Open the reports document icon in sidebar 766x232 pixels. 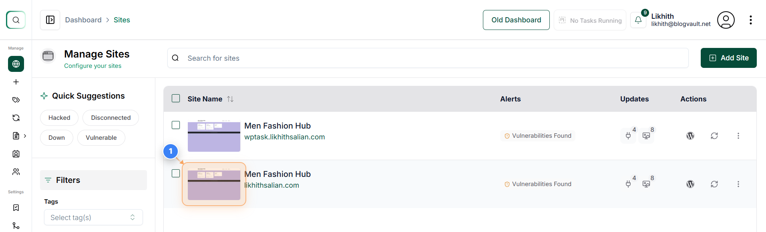pos(16,136)
